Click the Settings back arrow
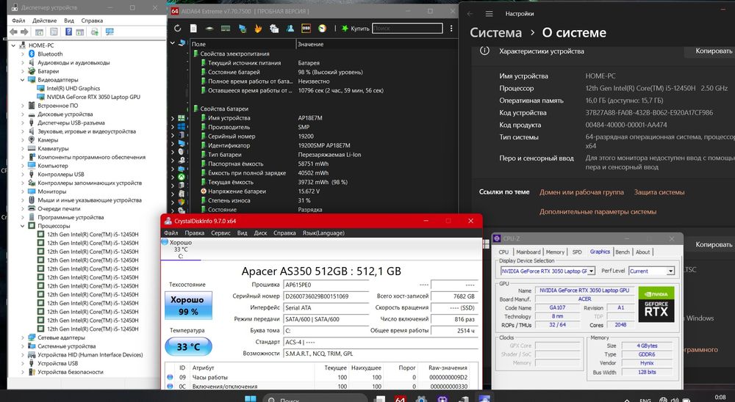Screen dimensions: 735x402 click(x=470, y=14)
